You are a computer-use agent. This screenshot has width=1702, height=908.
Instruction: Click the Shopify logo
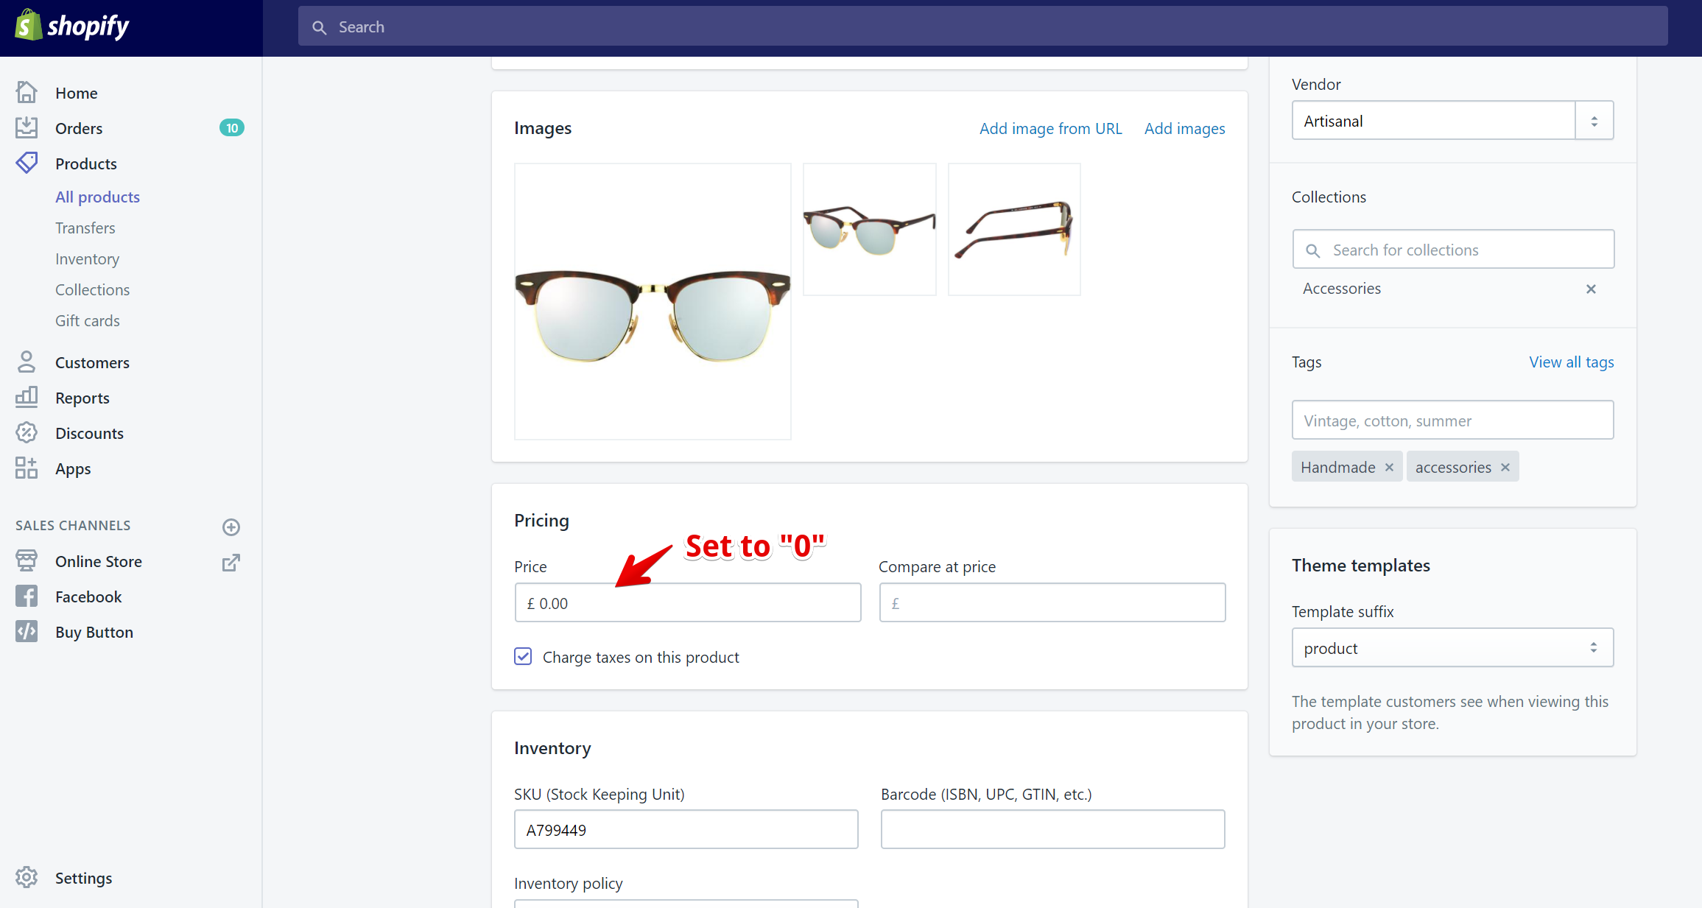coord(72,27)
